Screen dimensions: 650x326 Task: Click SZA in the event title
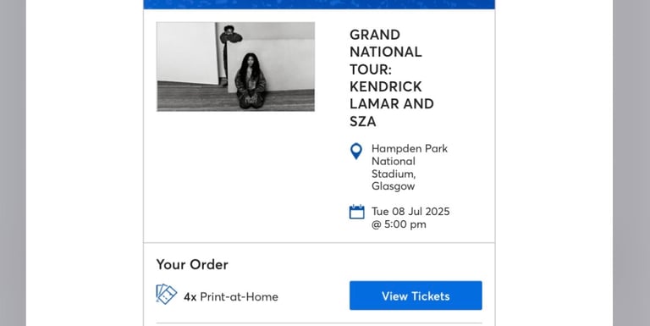[x=363, y=121]
